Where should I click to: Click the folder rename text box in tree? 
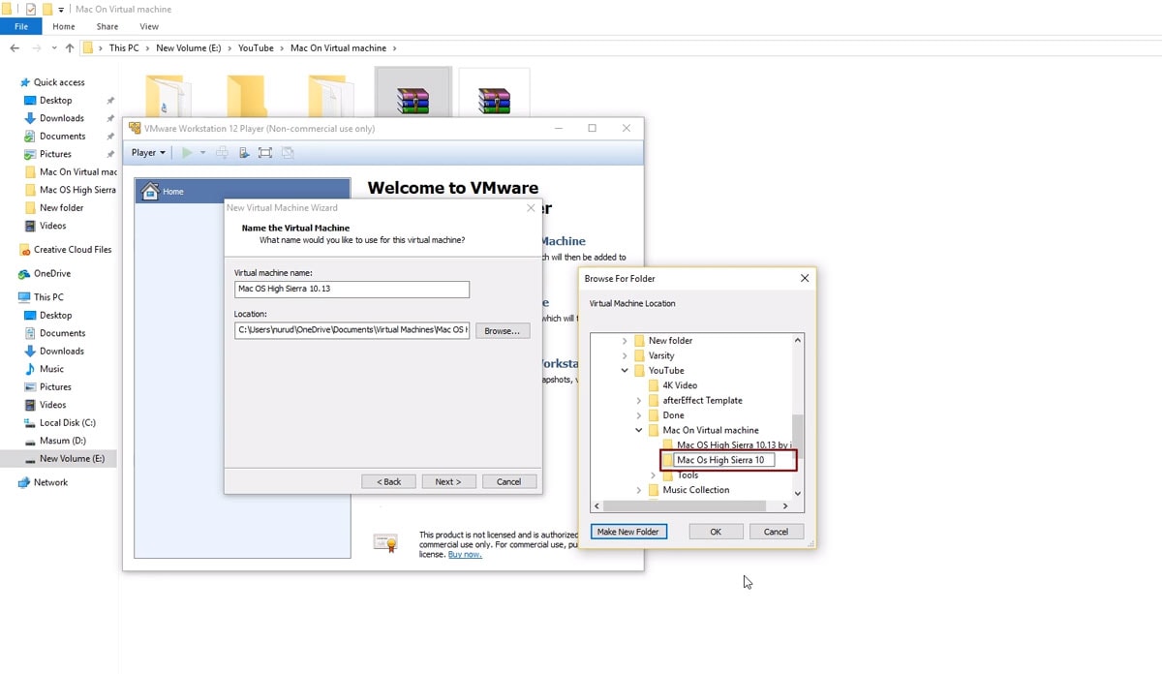(x=724, y=460)
